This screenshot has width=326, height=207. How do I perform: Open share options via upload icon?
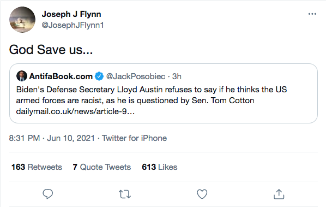click(x=279, y=194)
